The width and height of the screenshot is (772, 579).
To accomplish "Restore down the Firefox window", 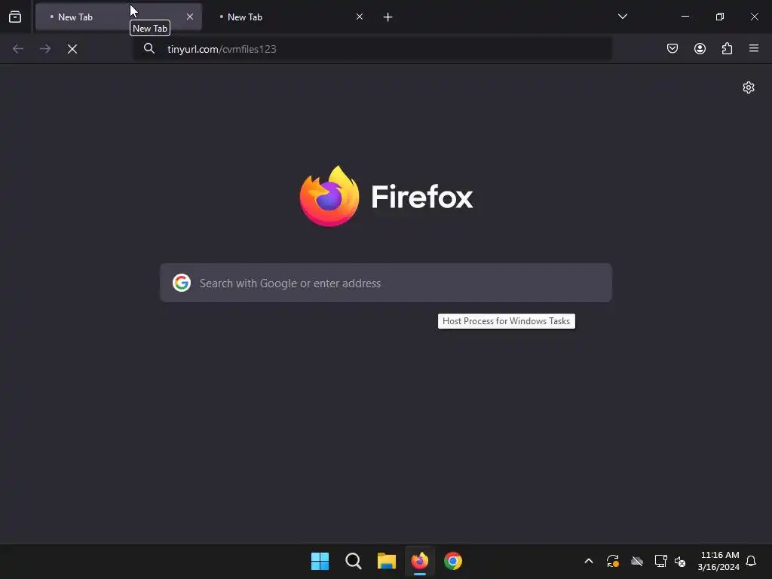I will click(x=720, y=17).
